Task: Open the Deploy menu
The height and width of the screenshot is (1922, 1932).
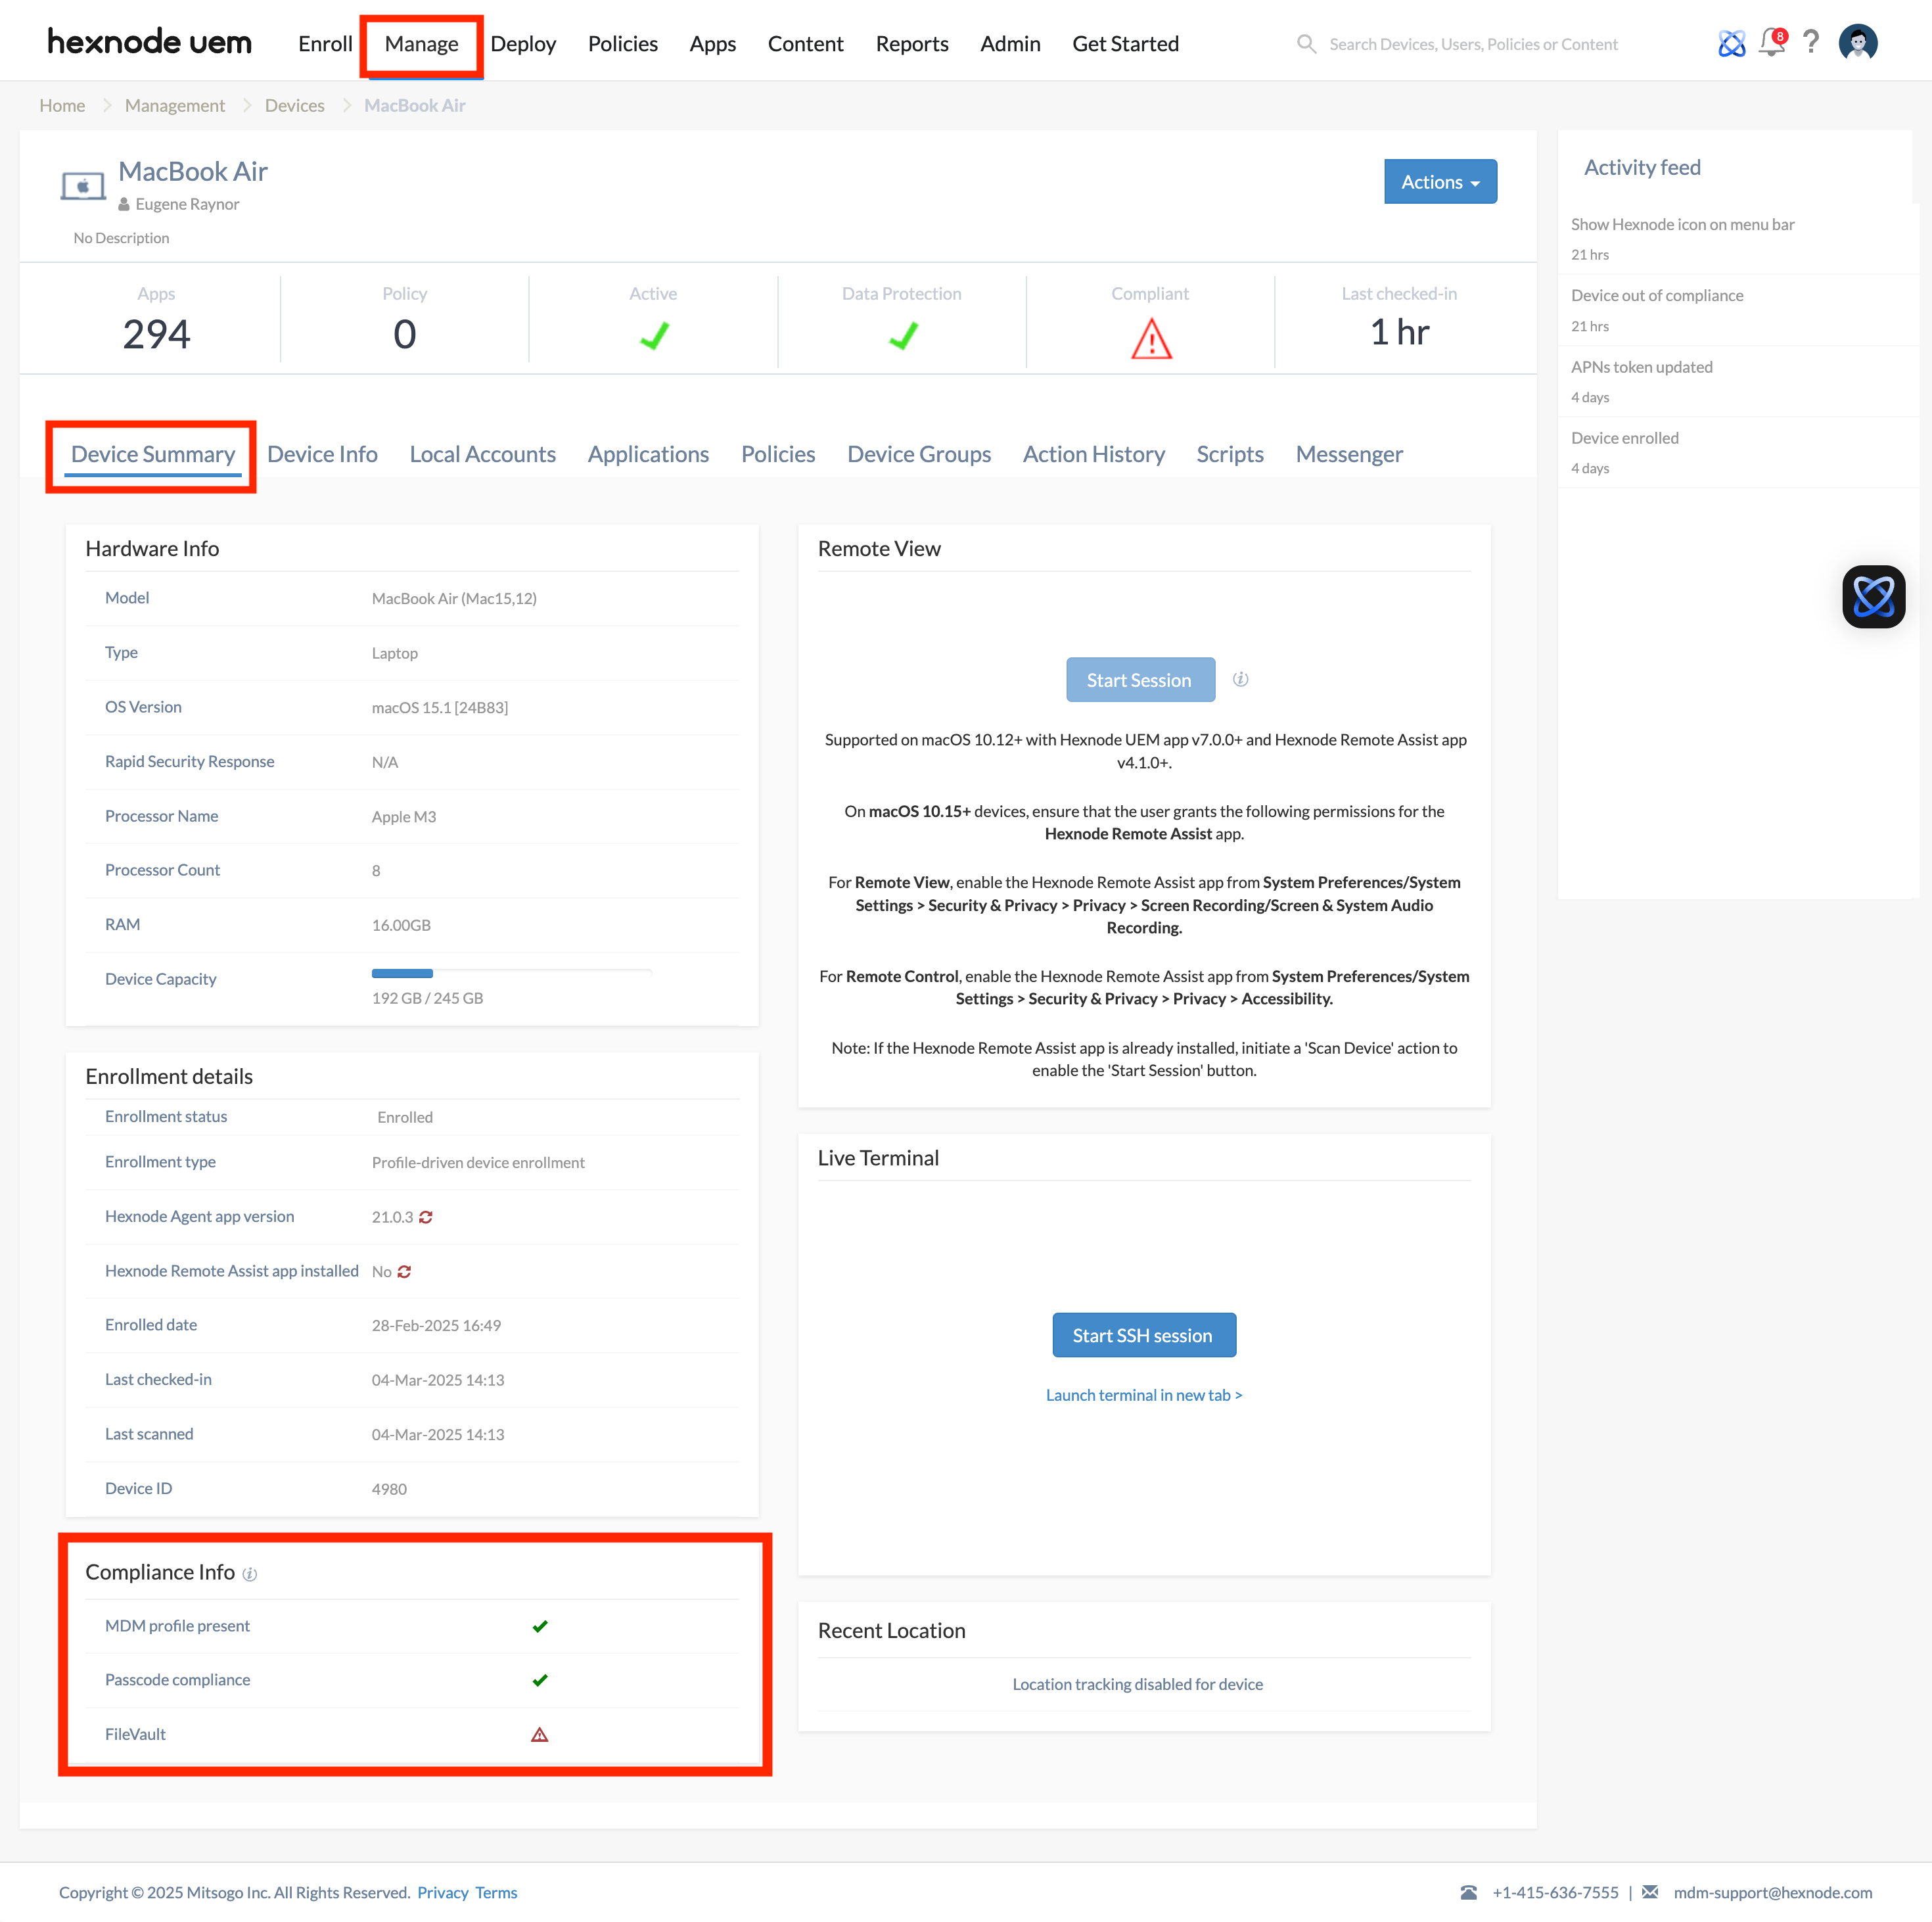Action: coord(523,44)
